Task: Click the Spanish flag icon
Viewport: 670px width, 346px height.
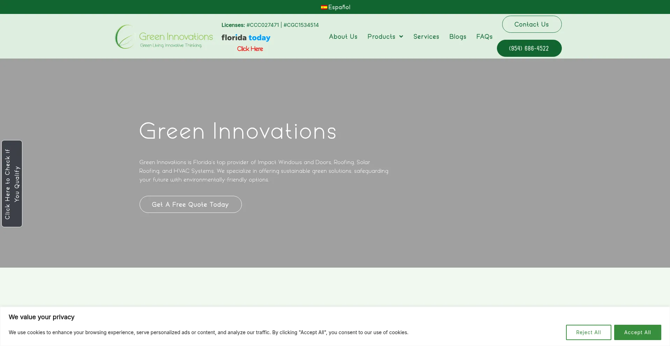Action: (324, 7)
